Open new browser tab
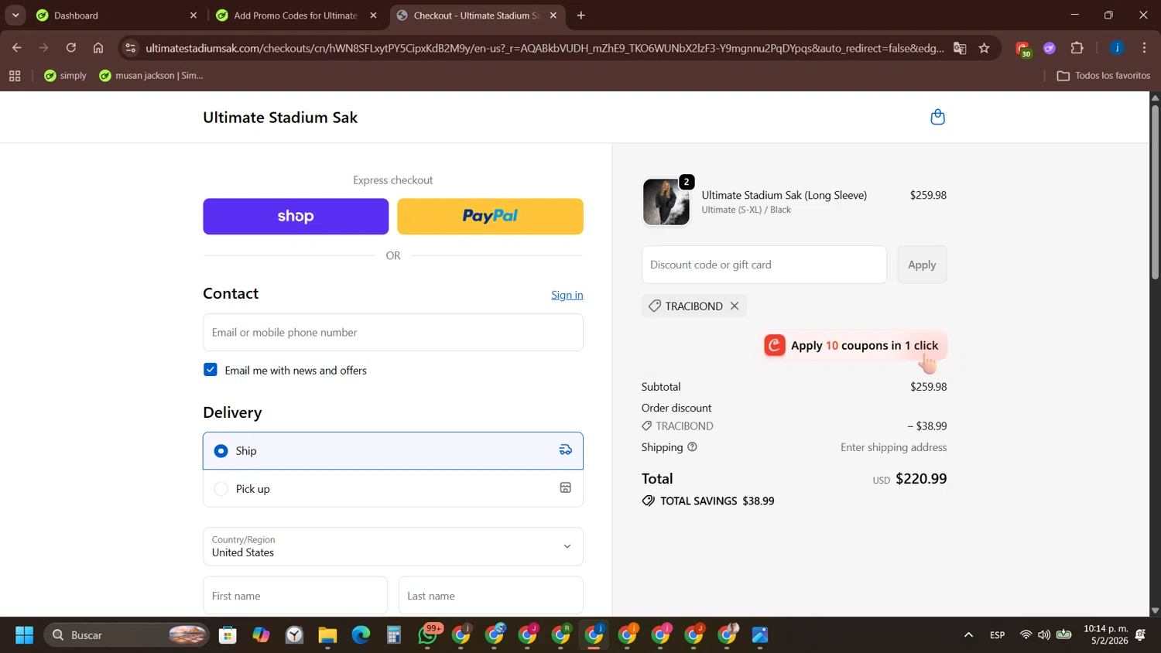The image size is (1161, 653). click(581, 15)
